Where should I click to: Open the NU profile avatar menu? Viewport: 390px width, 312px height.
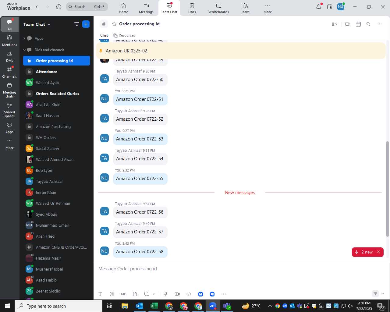click(341, 6)
